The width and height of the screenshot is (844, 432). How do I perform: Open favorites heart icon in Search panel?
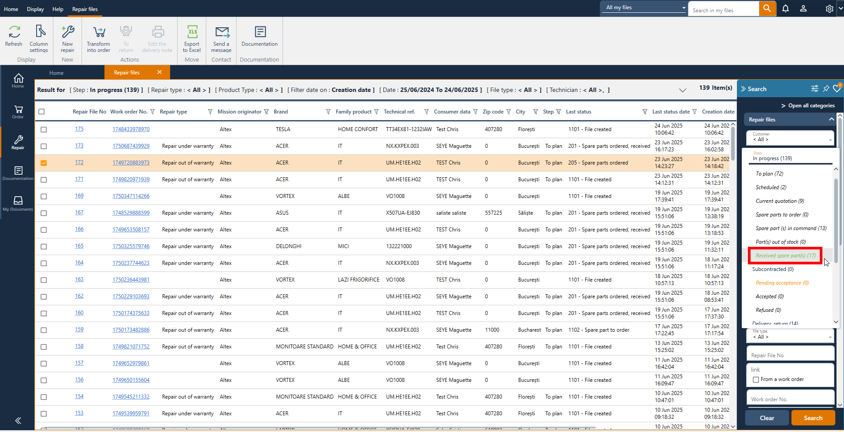click(x=837, y=89)
